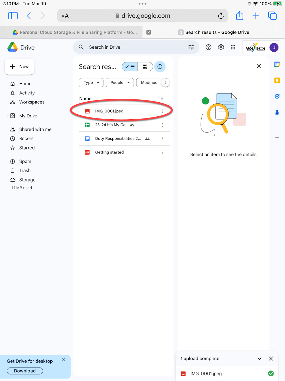Open more actions for Getting started
This screenshot has height=381, width=285.
(x=162, y=152)
